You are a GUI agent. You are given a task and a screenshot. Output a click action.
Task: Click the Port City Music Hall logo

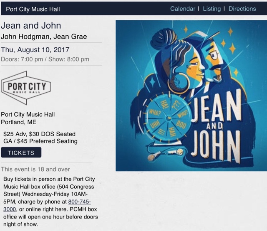(x=26, y=88)
